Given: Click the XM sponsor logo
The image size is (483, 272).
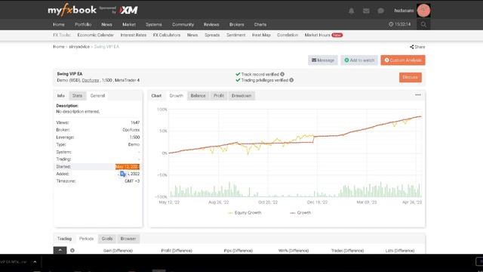Looking at the screenshot, I should pos(128,10).
